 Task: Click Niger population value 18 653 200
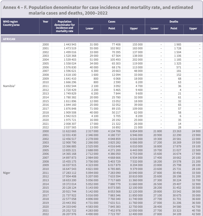click(69, 180)
